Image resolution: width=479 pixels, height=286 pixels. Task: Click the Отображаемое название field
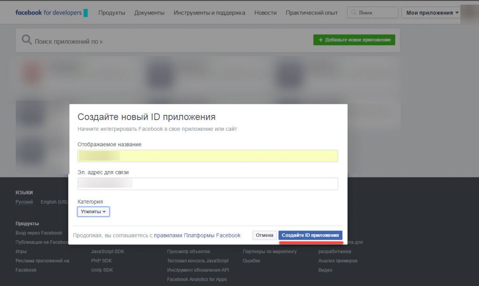click(208, 156)
